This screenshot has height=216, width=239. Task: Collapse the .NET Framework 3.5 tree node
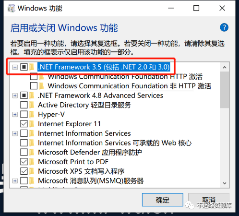click(x=15, y=67)
